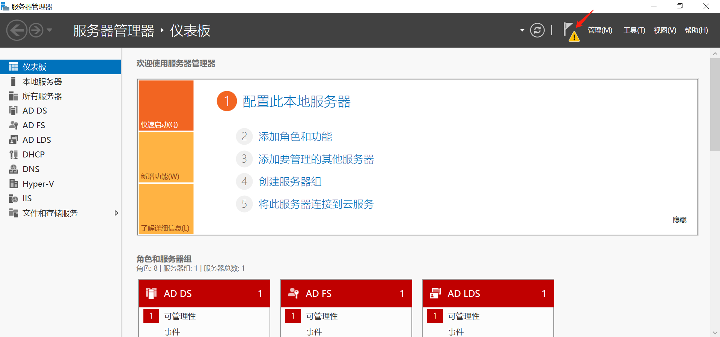
Task: Select Hyper-V in the left pane
Action: [x=38, y=184]
